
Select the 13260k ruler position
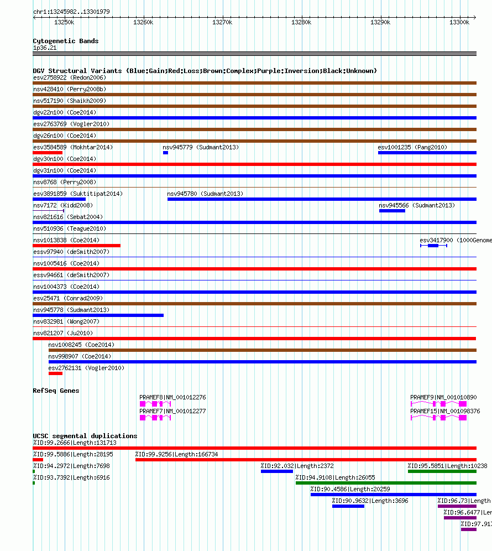[x=143, y=22]
